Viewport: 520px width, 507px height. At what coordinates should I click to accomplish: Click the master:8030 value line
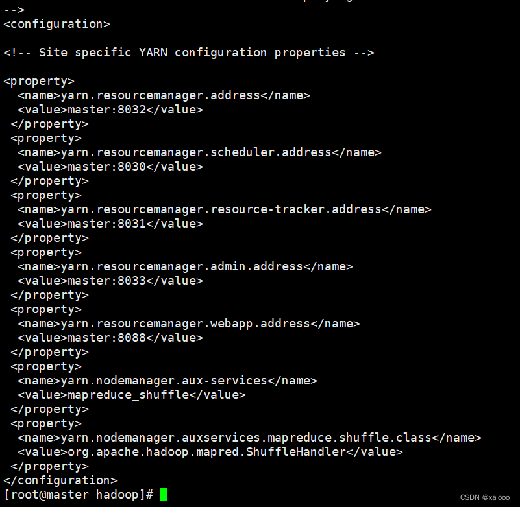coord(110,167)
